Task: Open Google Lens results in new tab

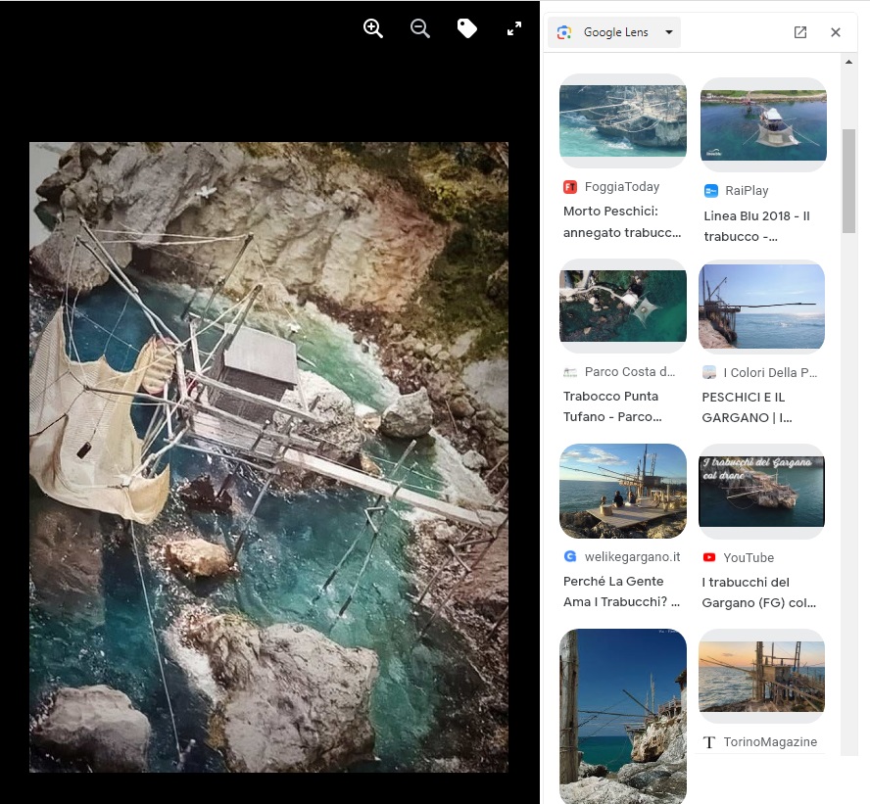Action: 800,32
